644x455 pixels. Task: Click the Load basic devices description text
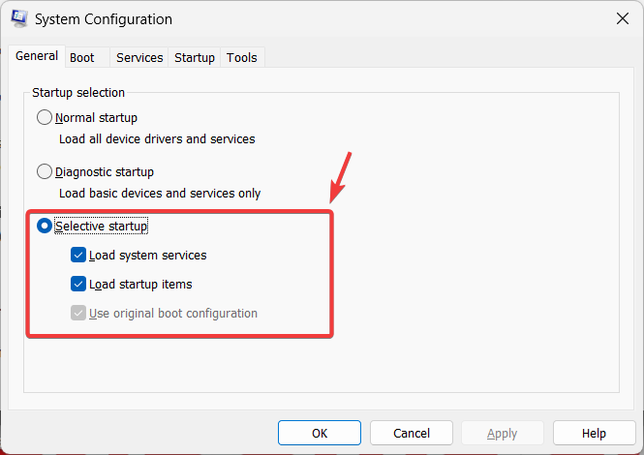pos(160,193)
